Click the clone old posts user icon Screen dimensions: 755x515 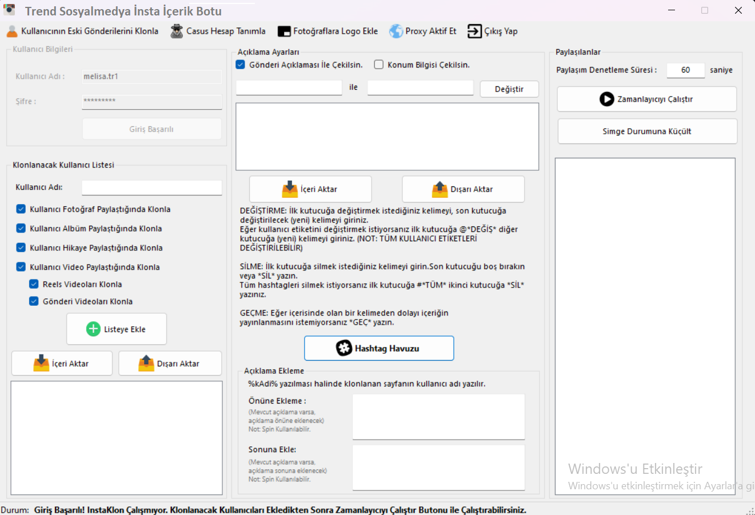point(11,31)
